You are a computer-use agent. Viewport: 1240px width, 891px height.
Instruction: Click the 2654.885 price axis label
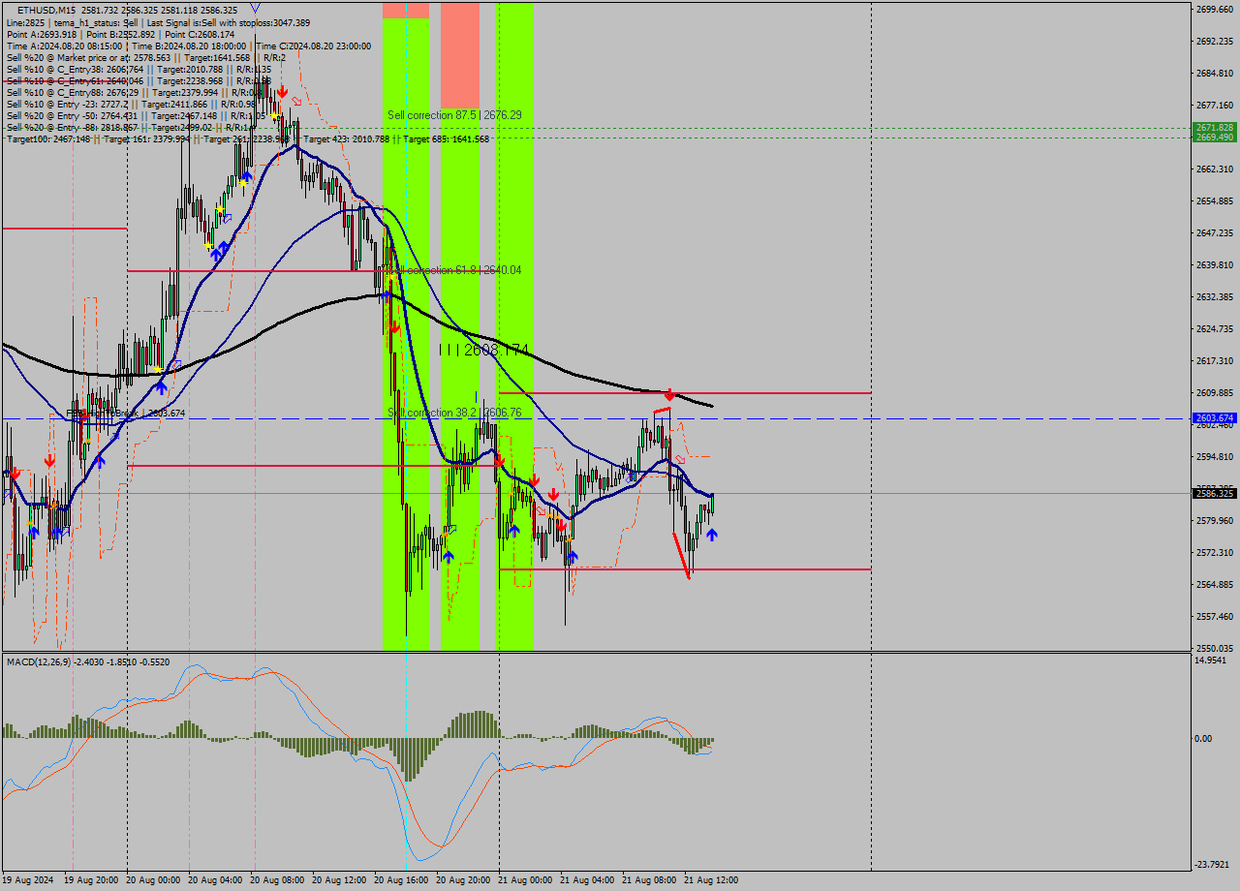(x=1214, y=200)
